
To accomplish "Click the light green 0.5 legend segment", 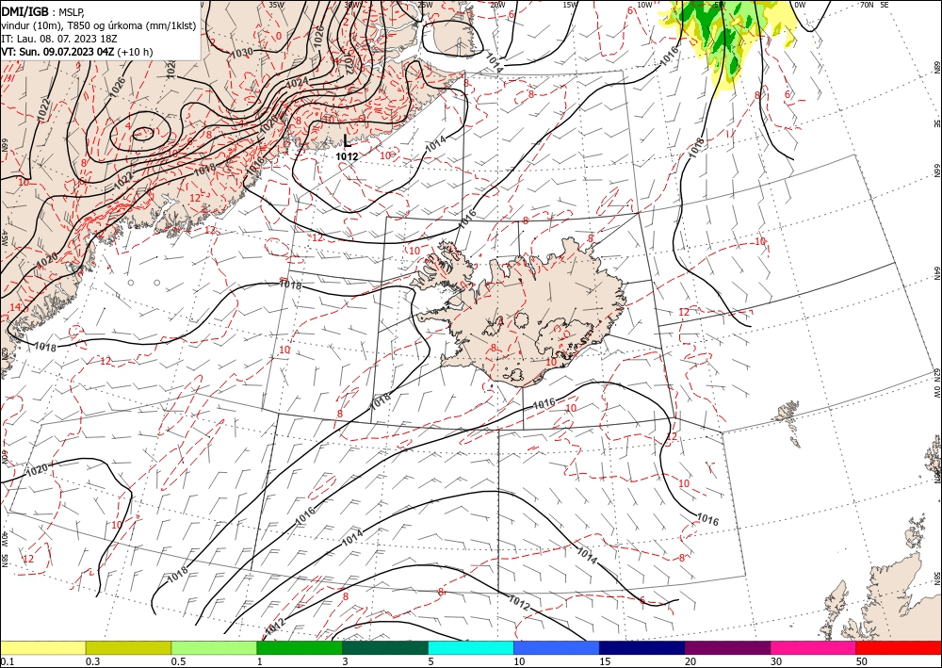I will pyautogui.click(x=214, y=647).
